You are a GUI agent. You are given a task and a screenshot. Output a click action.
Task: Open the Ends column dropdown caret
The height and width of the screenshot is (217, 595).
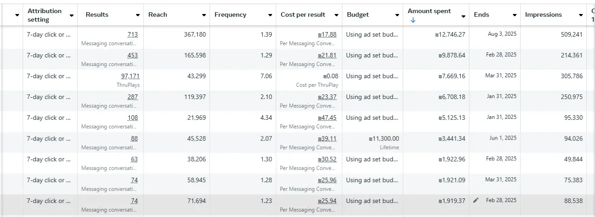click(x=515, y=15)
